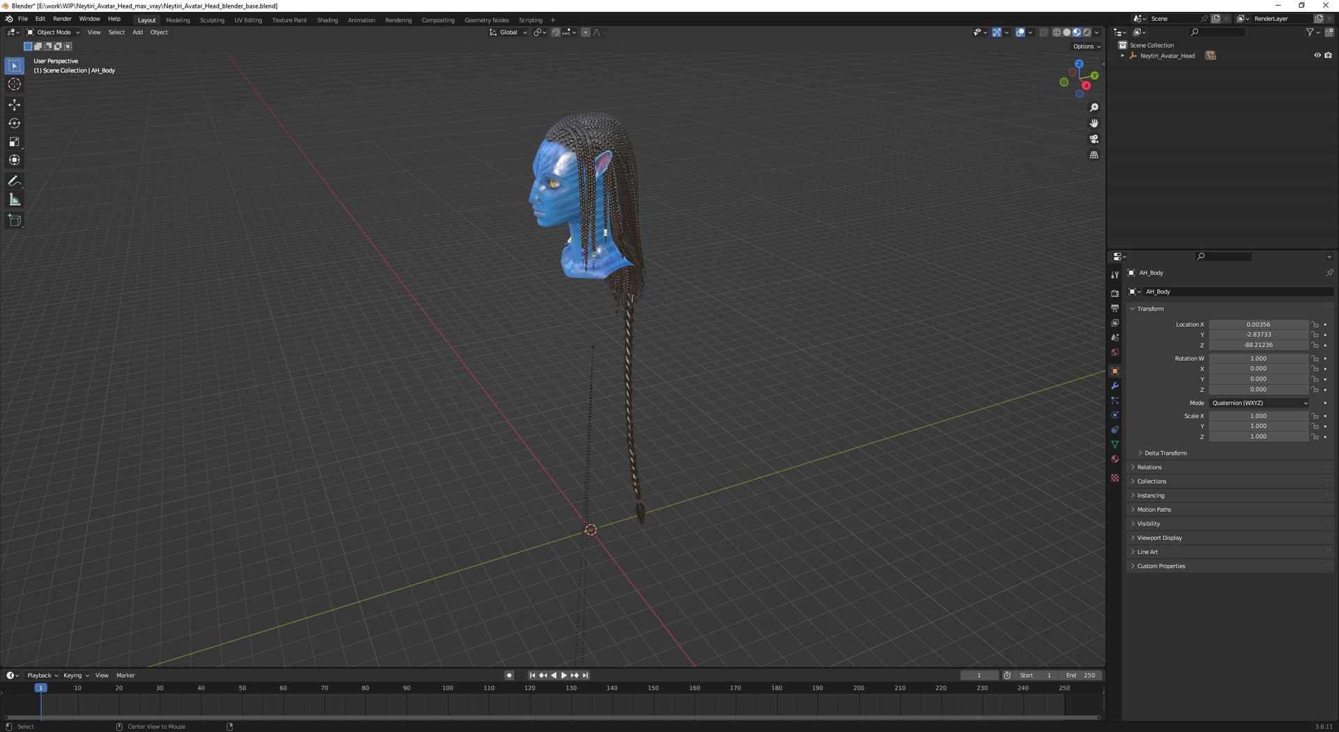The image size is (1339, 732).
Task: Toggle the camera view icon
Action: [1094, 139]
